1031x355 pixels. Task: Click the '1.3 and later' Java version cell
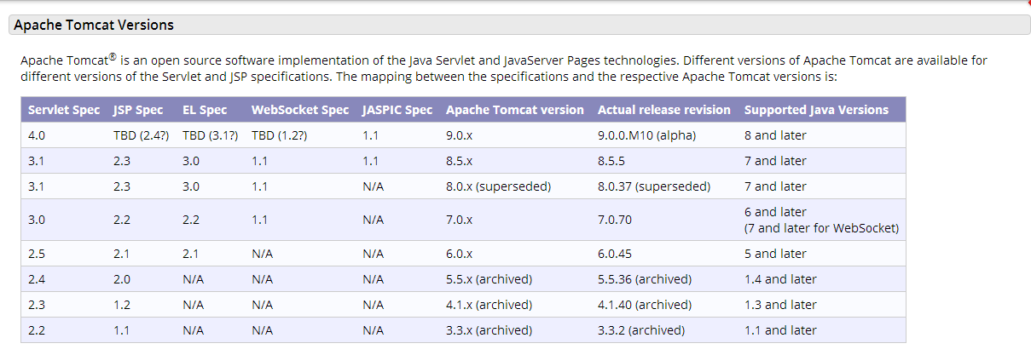(780, 305)
